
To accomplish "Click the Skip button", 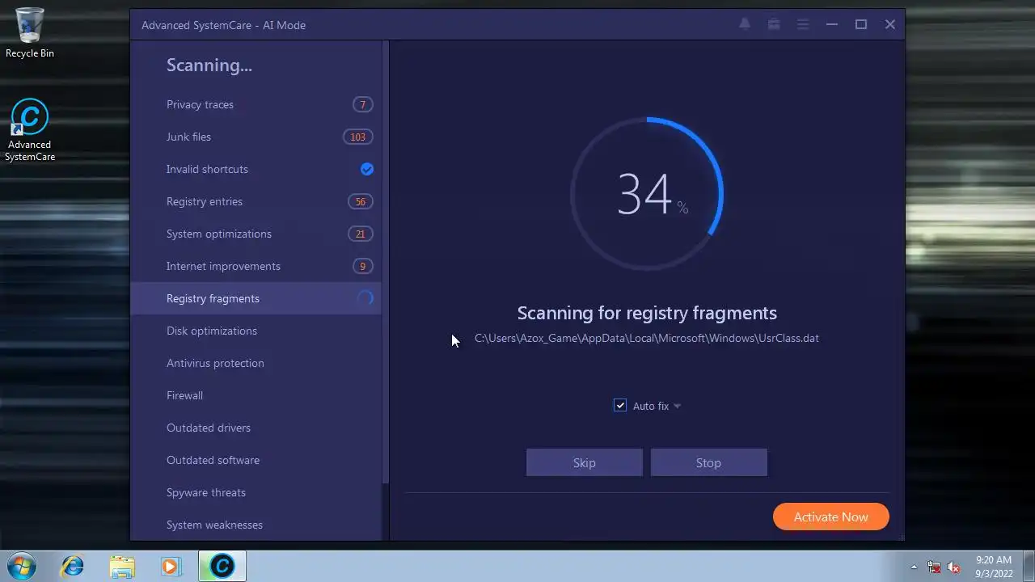I will coord(585,462).
